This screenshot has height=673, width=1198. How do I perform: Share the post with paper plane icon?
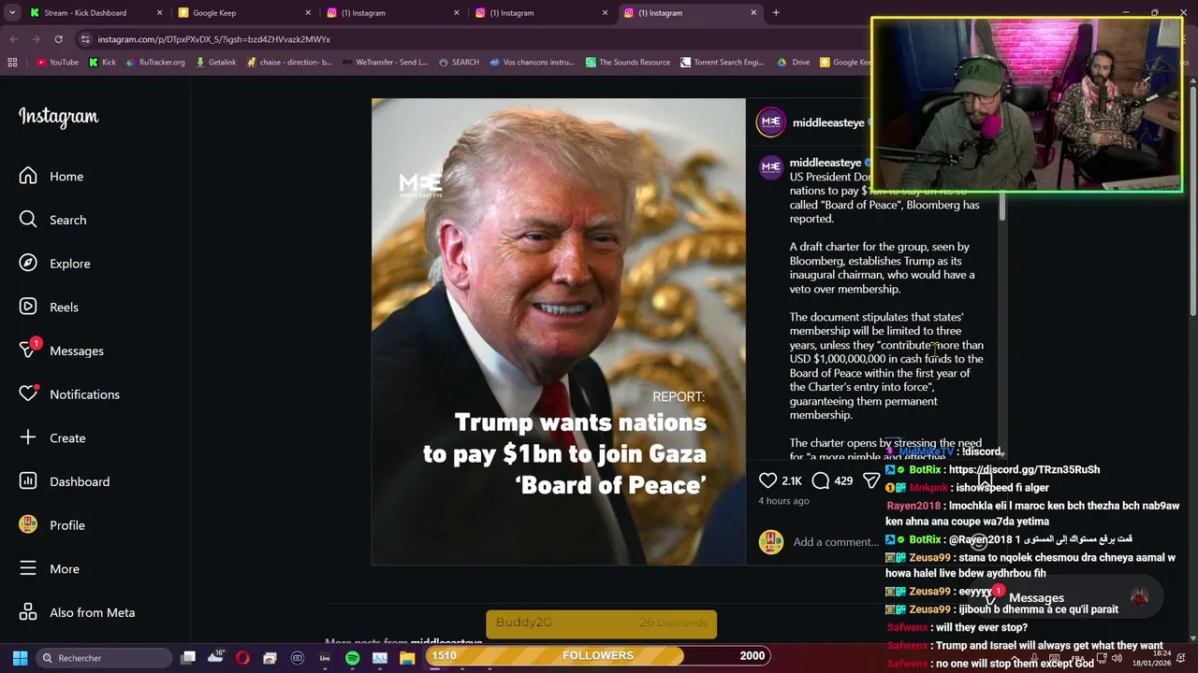[871, 480]
